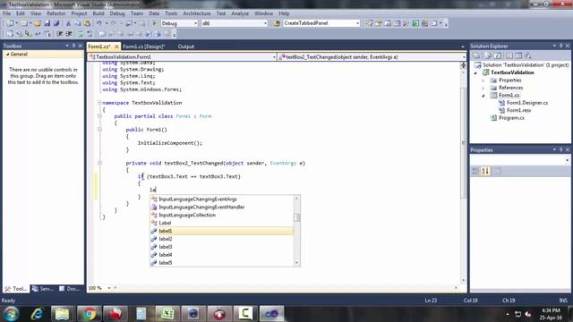Switch to the Output tab

(185, 47)
